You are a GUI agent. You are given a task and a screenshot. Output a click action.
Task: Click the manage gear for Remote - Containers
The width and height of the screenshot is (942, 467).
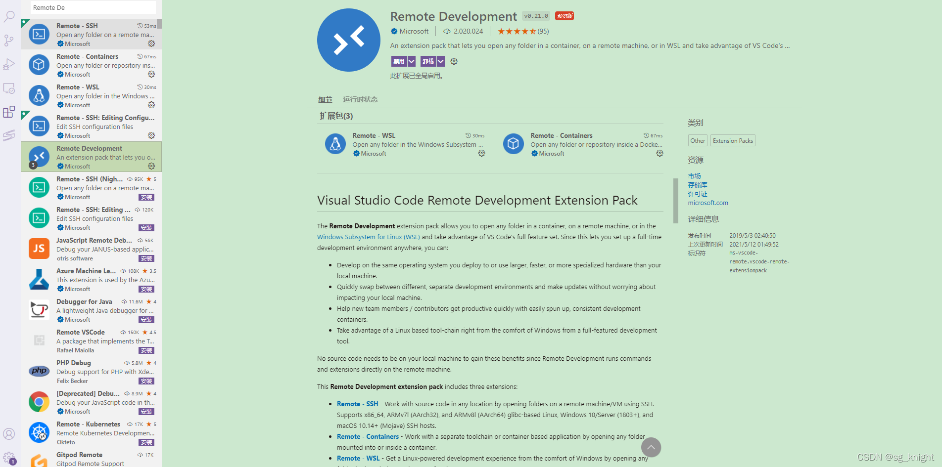(151, 74)
